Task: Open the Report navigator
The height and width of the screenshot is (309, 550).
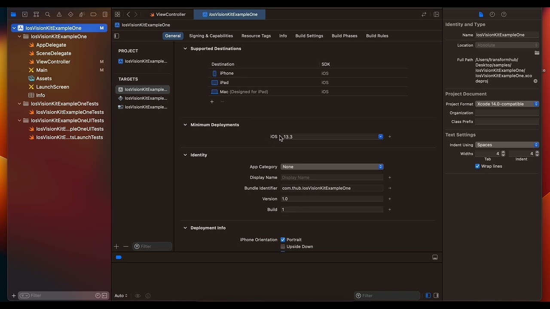Action: click(105, 14)
